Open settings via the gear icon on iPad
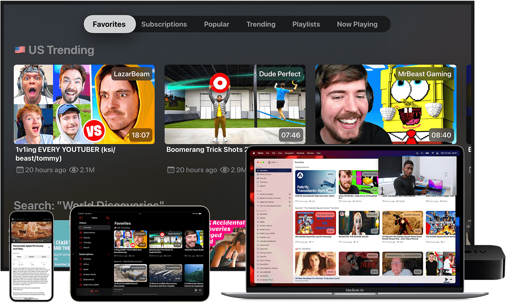This screenshot has height=307, width=507. pyautogui.click(x=108, y=218)
